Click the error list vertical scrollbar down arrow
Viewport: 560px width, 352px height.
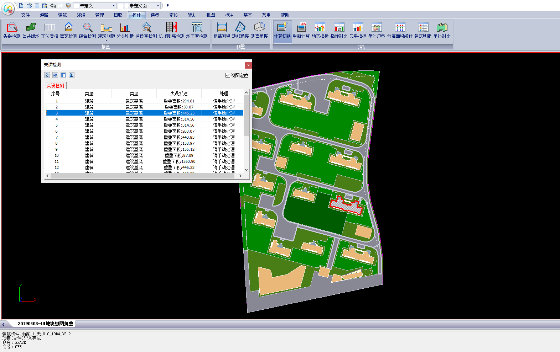point(246,170)
